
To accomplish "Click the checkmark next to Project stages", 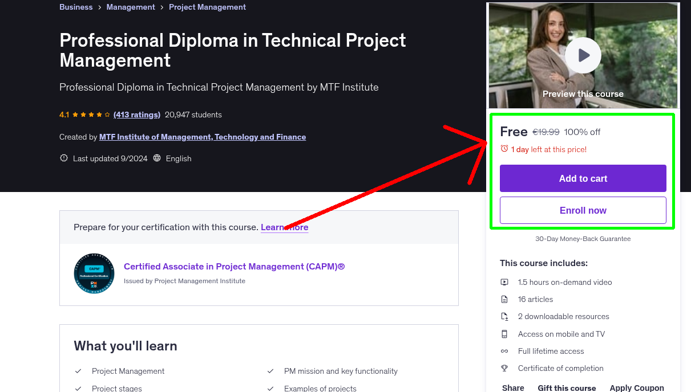I will [x=78, y=389].
